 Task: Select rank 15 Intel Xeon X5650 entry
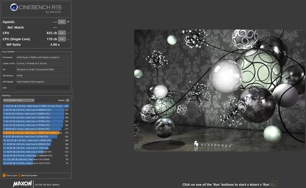36,159
